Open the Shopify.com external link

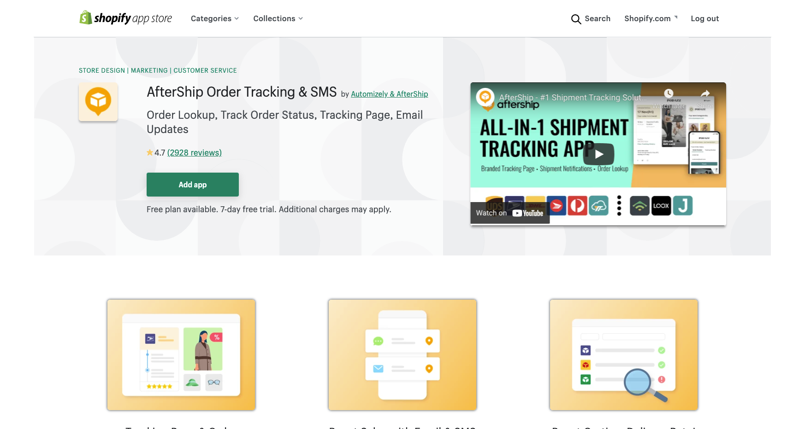click(x=651, y=18)
